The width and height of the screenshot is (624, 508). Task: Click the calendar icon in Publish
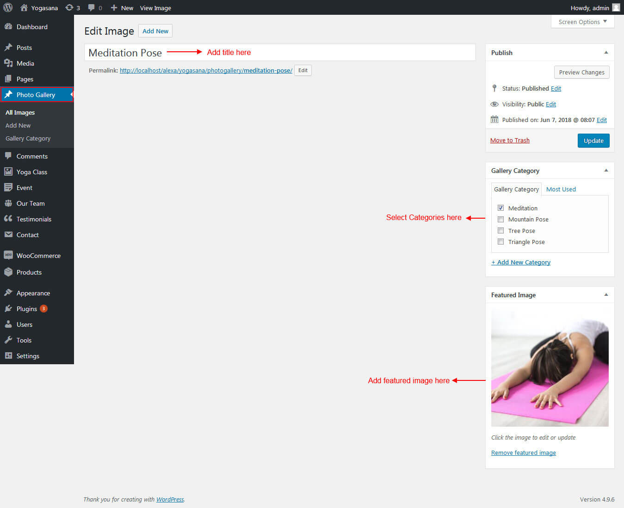[x=494, y=119]
